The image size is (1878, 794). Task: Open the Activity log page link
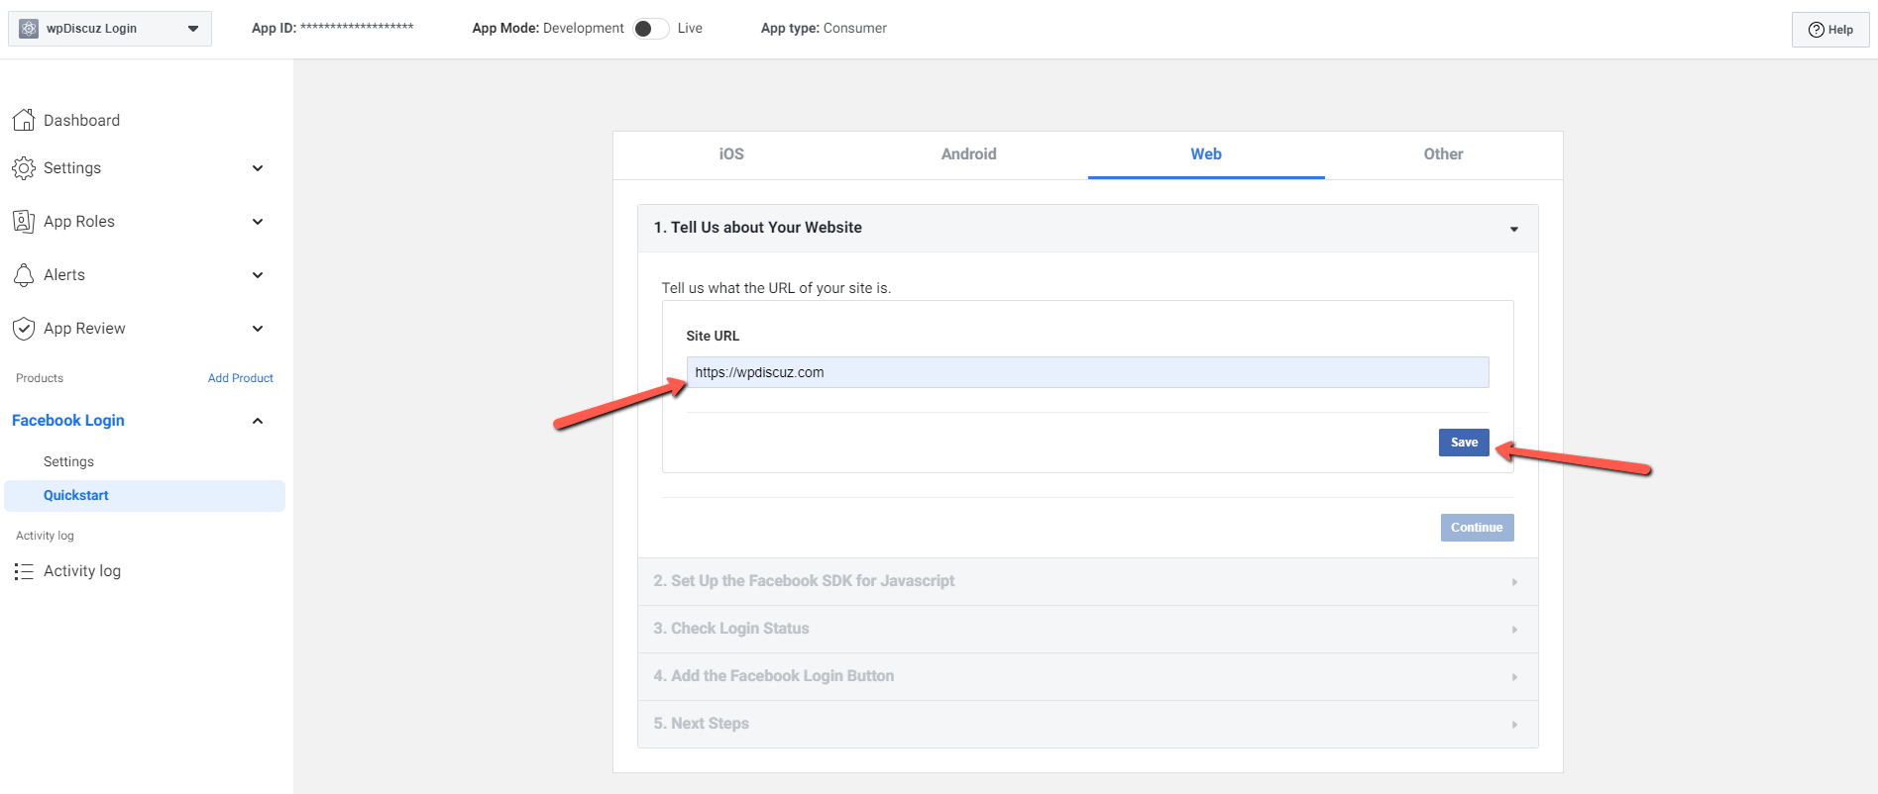pyautogui.click(x=82, y=571)
